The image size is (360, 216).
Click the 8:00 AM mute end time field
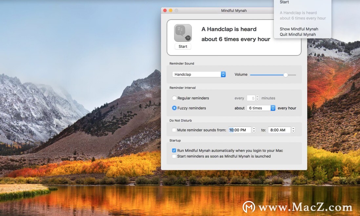pos(279,130)
